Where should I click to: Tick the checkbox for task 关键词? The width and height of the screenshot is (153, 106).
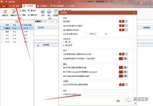[x=2, y=29]
